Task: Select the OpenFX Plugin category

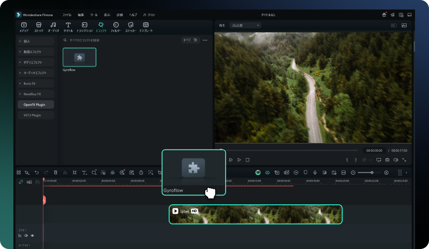Action: pos(36,105)
